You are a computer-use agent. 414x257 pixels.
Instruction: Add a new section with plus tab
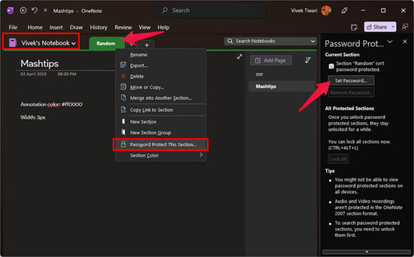click(147, 45)
